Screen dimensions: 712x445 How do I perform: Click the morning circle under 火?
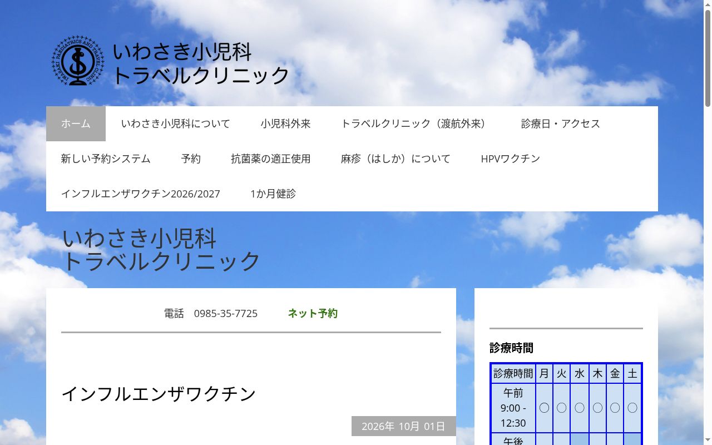pyautogui.click(x=562, y=408)
